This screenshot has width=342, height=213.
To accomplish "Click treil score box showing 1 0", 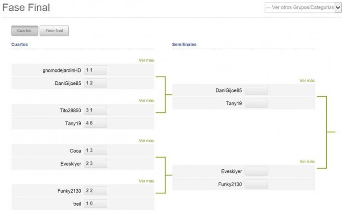I will click(95, 204).
